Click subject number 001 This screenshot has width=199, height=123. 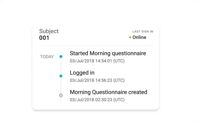(44, 38)
